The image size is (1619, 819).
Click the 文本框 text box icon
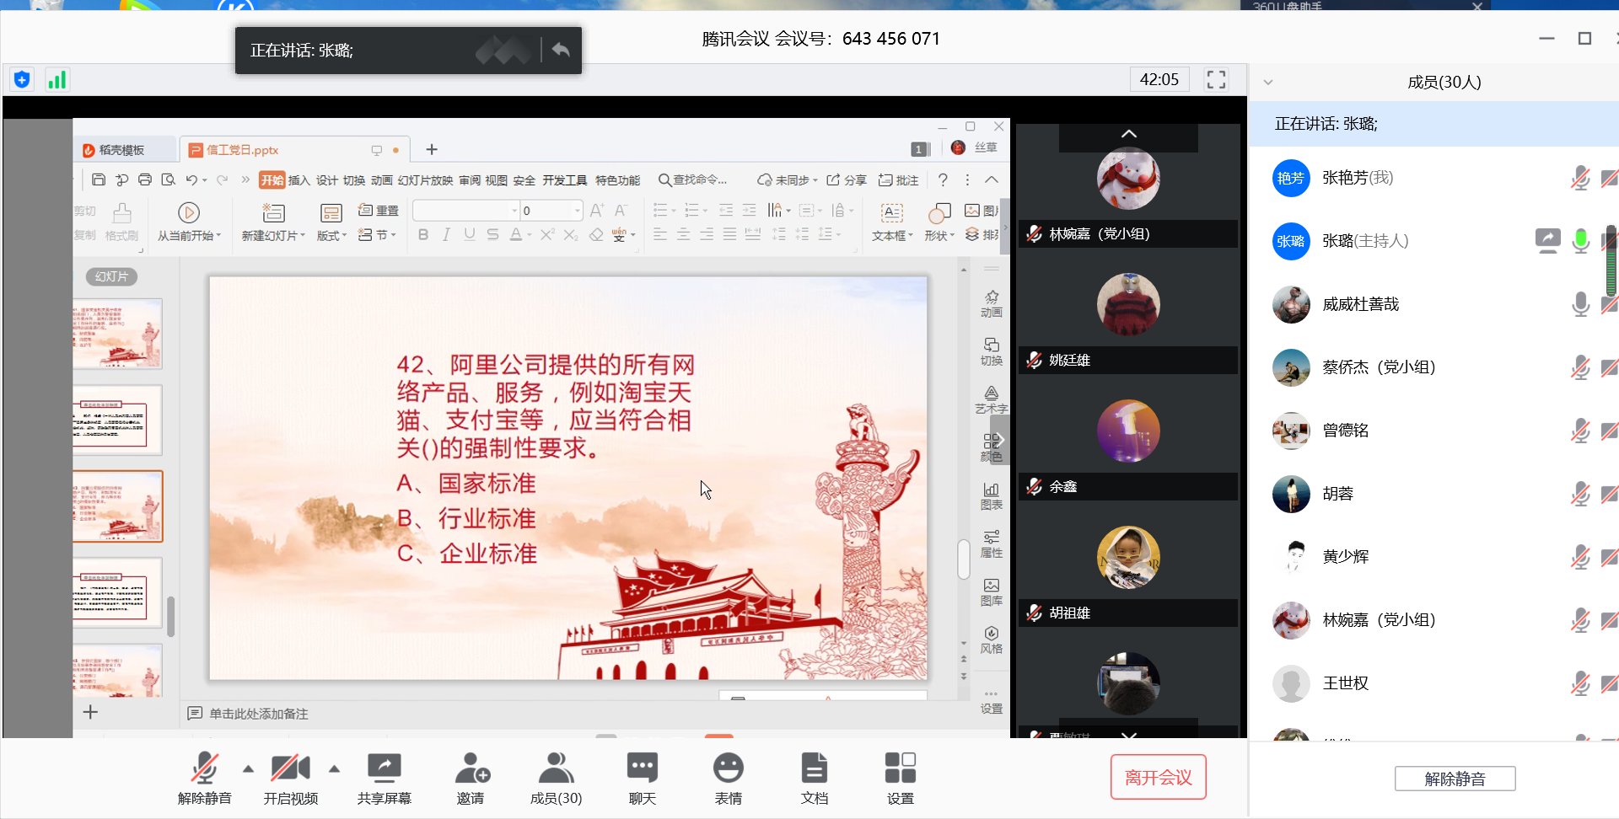click(892, 212)
